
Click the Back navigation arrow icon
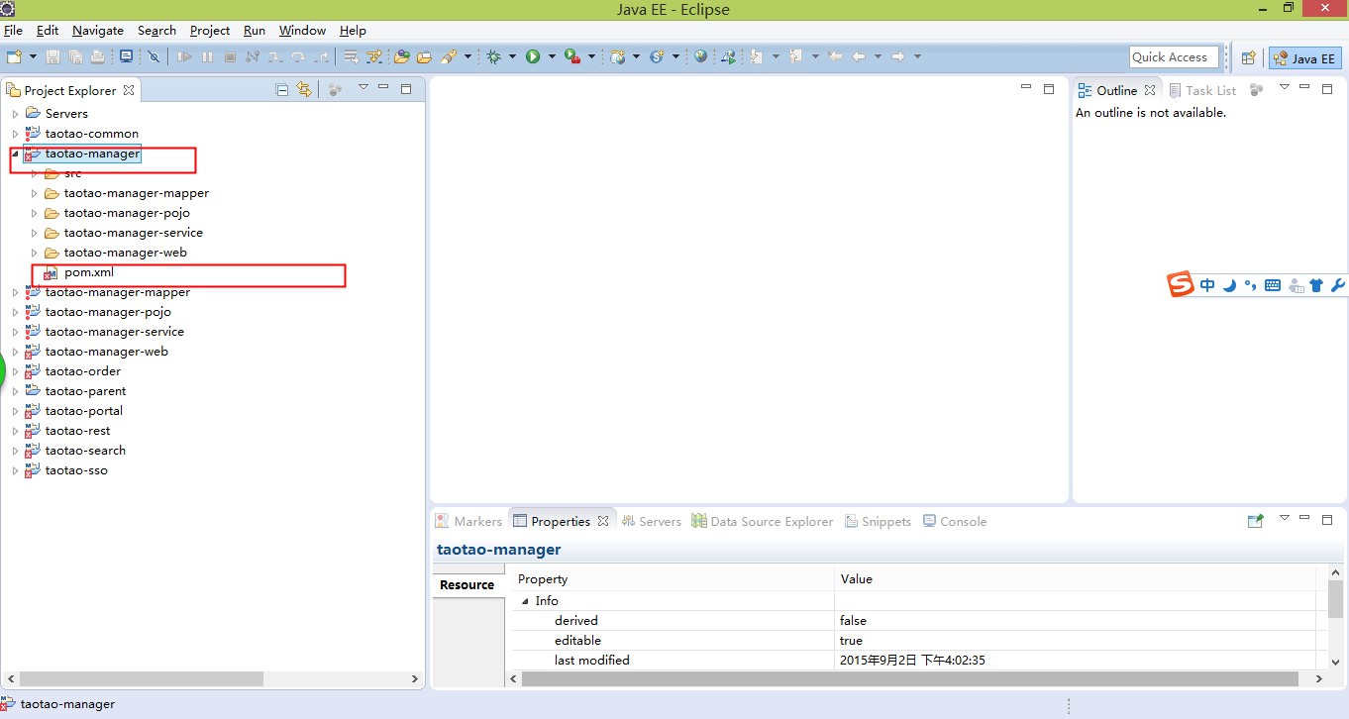tap(859, 56)
